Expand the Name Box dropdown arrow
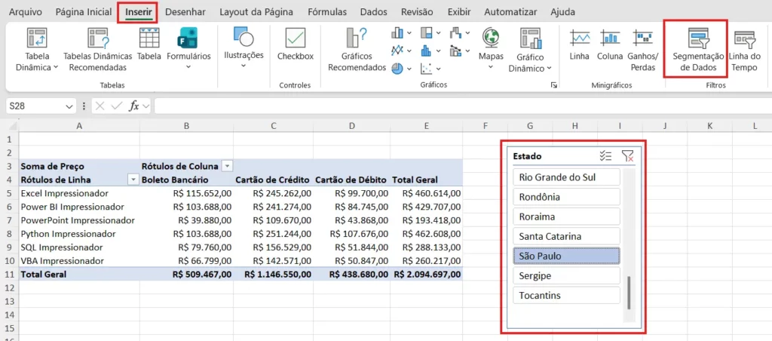The height and width of the screenshot is (341, 772). (69, 106)
